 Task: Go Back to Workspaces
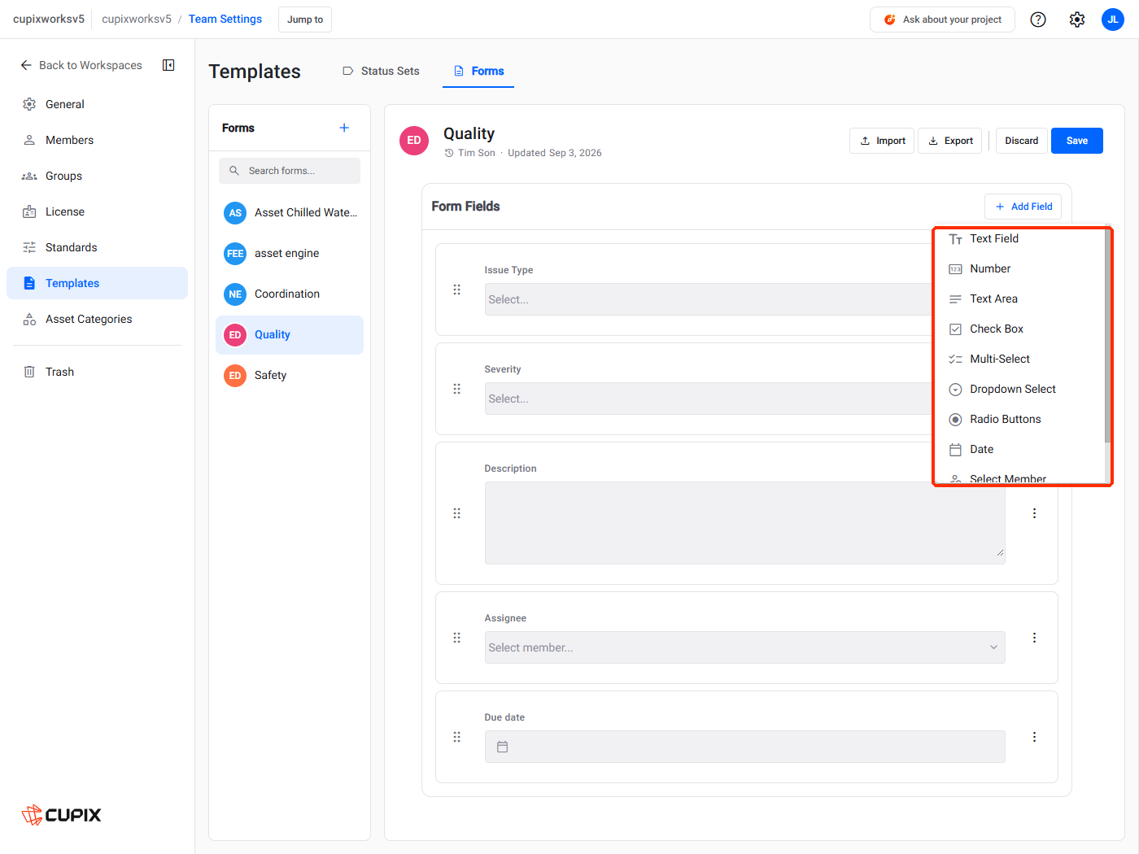click(81, 65)
